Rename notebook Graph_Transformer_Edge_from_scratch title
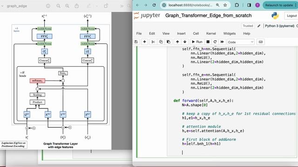The width and height of the screenshot is (298, 167). point(208,15)
